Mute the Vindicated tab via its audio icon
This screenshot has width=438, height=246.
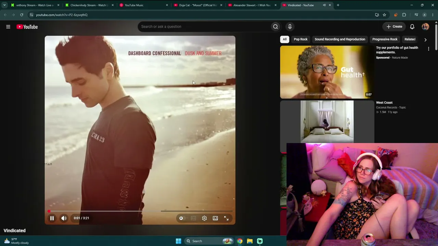pos(324,5)
